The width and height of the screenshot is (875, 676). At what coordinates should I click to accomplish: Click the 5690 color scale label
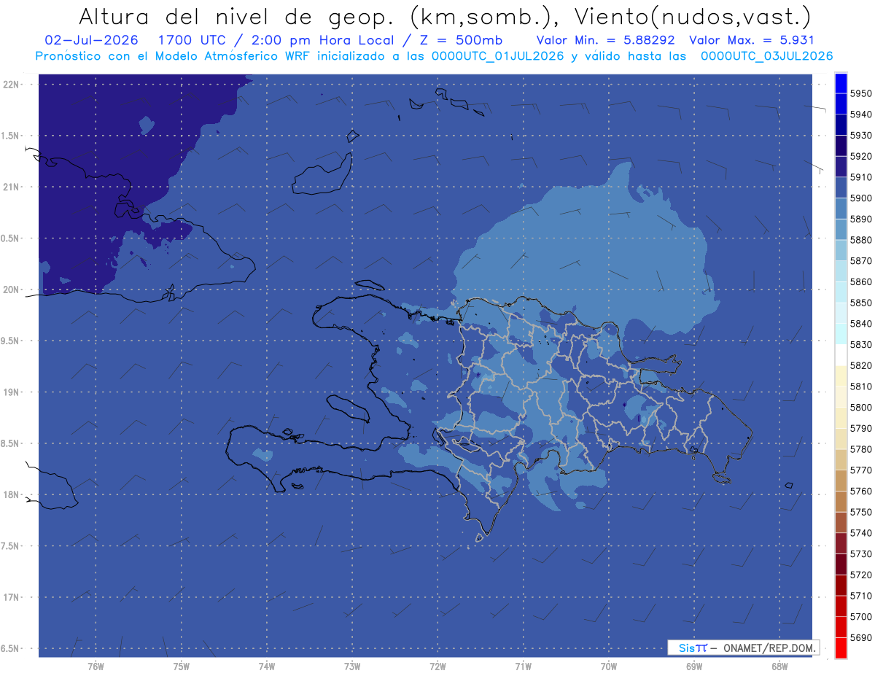pos(860,637)
